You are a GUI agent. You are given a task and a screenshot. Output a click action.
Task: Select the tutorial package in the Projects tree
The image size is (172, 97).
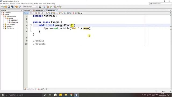pos(11,19)
